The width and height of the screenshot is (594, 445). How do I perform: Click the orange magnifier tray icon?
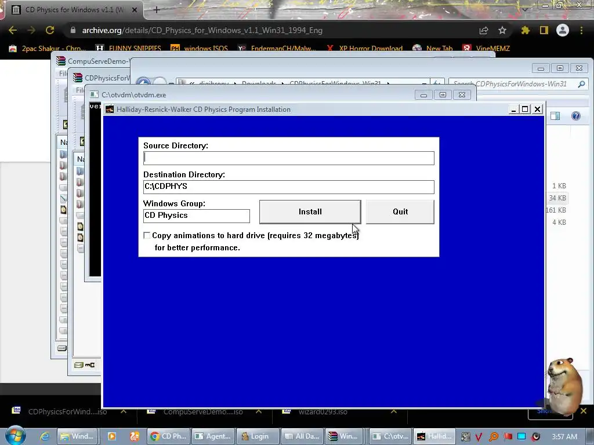493,437
